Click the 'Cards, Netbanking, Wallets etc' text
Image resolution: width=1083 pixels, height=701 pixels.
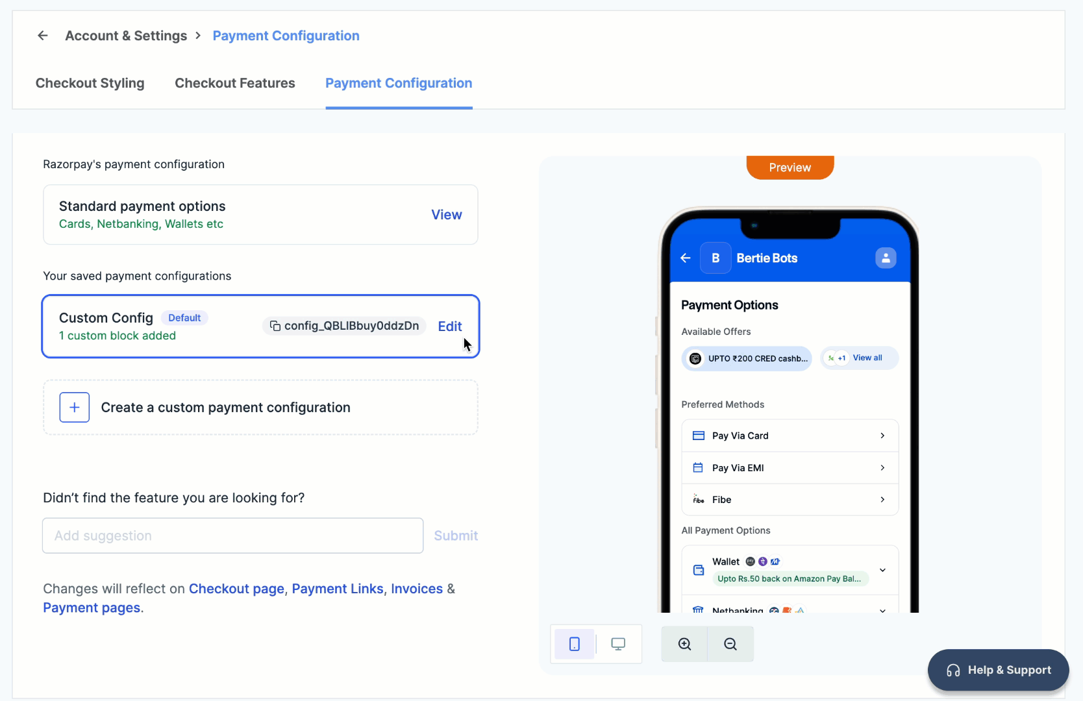(141, 224)
